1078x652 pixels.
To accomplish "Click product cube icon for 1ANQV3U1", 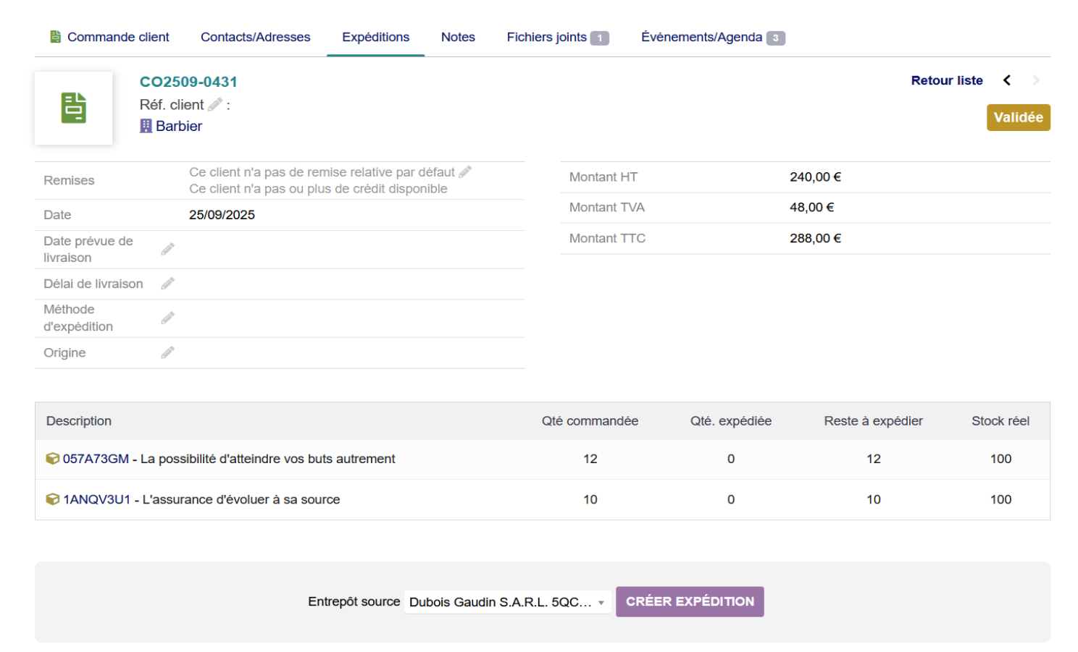I will point(52,499).
